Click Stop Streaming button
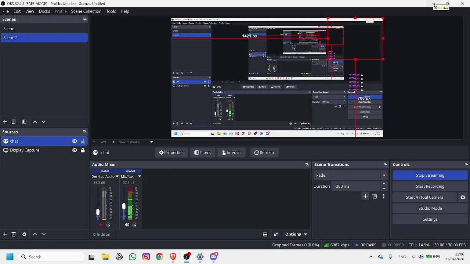 point(430,175)
